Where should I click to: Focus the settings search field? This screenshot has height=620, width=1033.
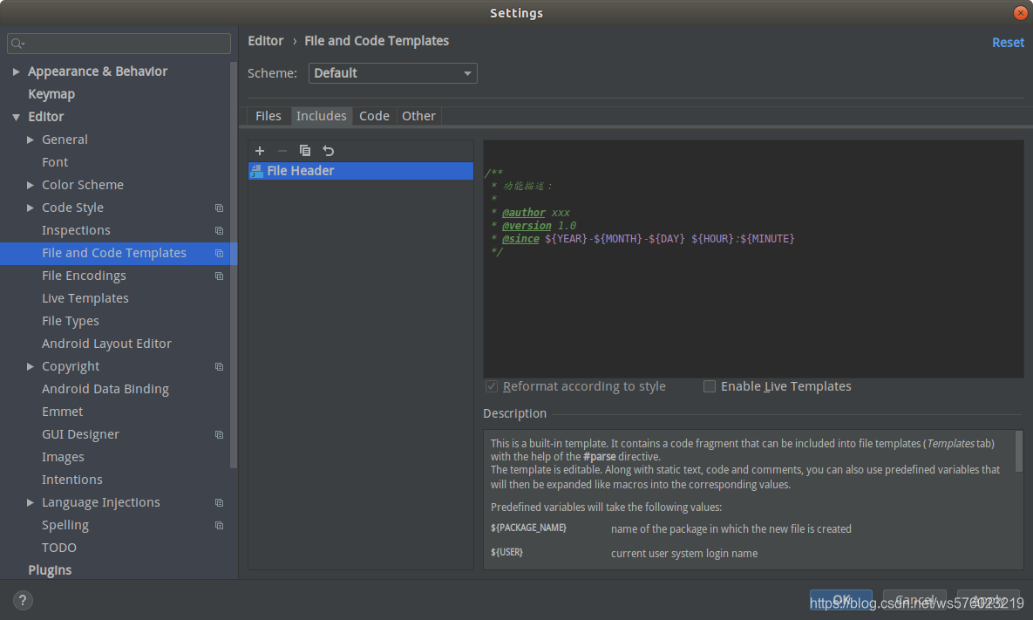click(119, 44)
